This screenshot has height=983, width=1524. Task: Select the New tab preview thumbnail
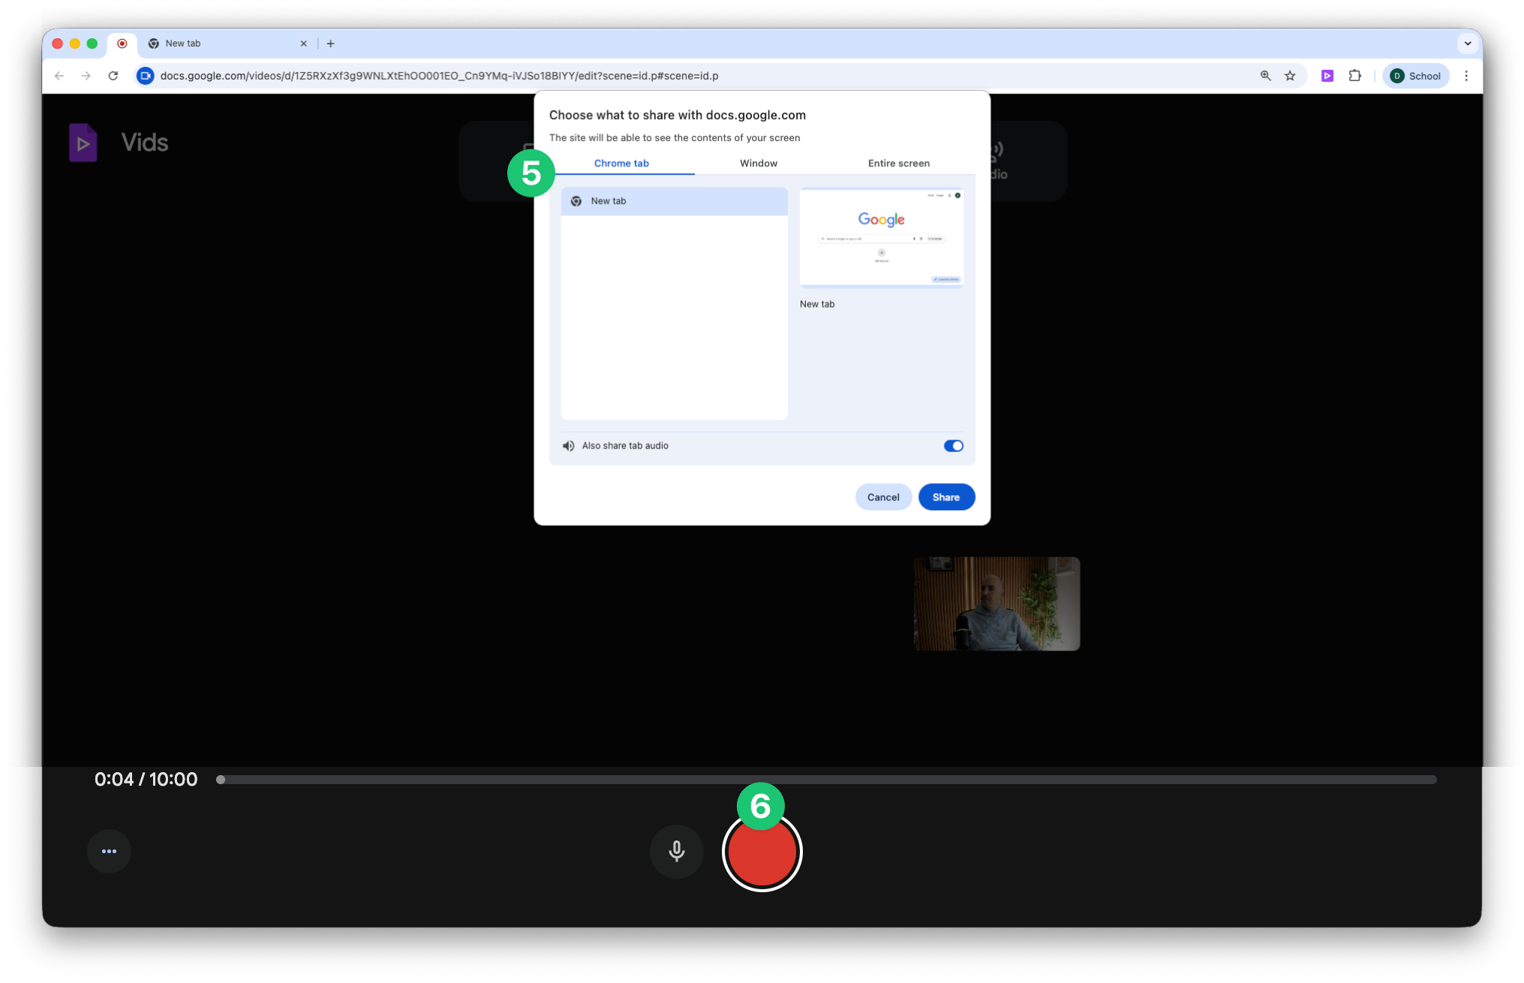pos(881,237)
